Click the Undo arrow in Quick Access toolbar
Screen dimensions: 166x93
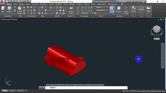click(x=22, y=2)
